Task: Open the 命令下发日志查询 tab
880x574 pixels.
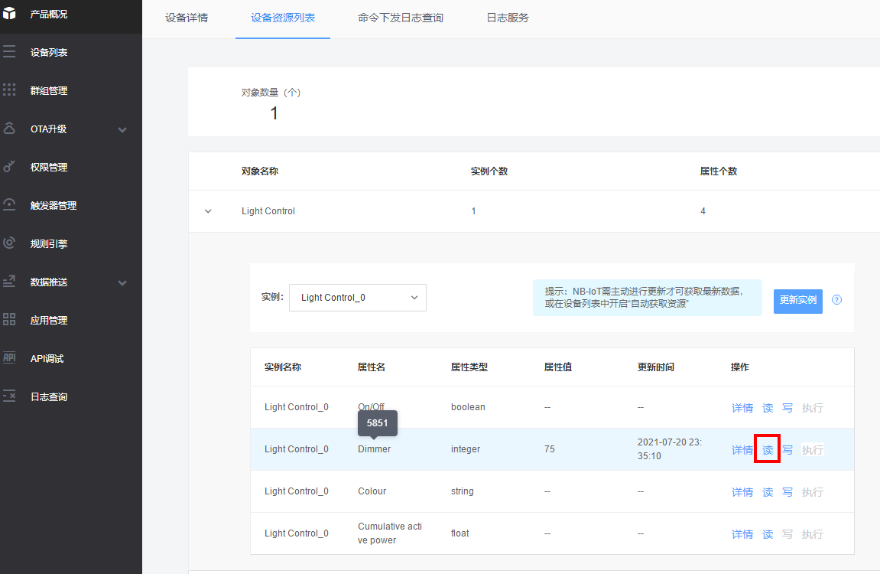Action: pyautogui.click(x=400, y=17)
